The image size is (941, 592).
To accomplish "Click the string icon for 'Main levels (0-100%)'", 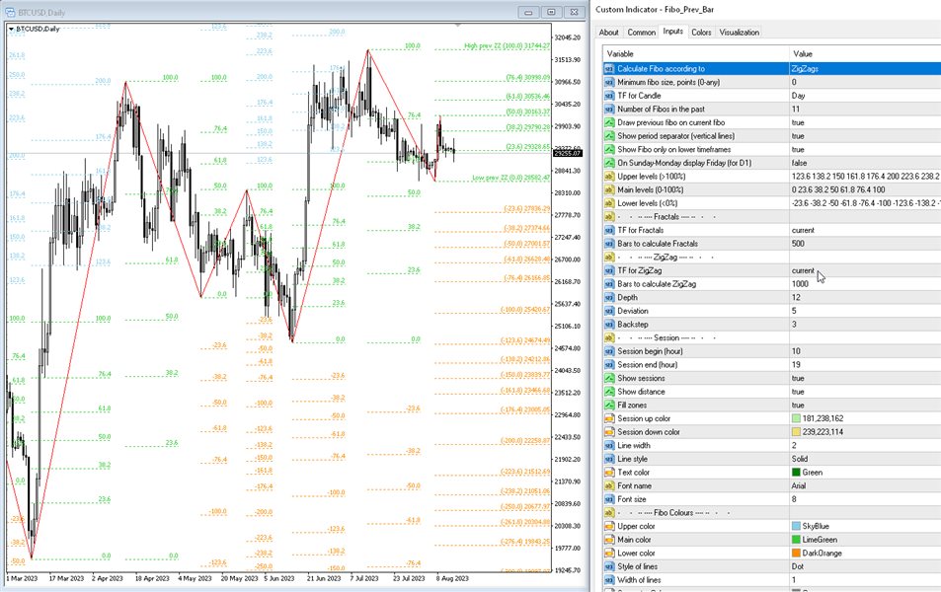I will click(610, 189).
